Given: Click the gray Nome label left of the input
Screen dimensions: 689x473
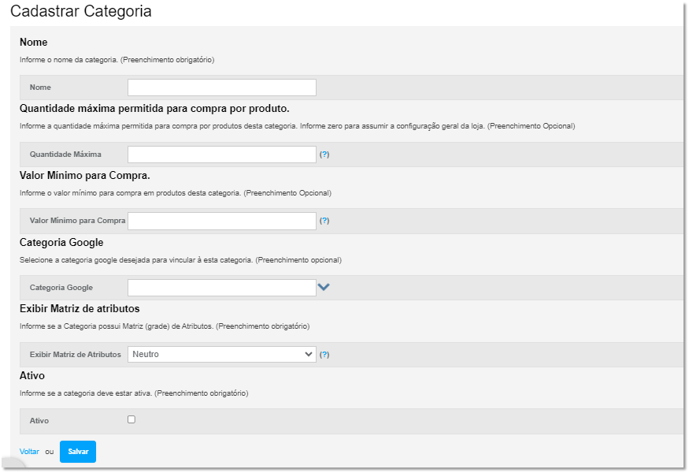Looking at the screenshot, I should pyautogui.click(x=40, y=88).
